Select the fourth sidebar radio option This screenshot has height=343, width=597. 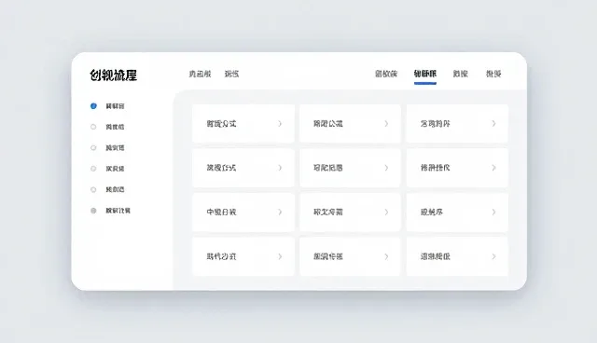(93, 169)
